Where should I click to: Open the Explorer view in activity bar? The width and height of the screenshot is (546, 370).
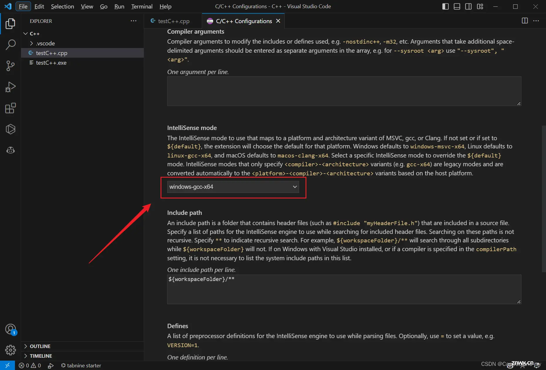pyautogui.click(x=11, y=24)
